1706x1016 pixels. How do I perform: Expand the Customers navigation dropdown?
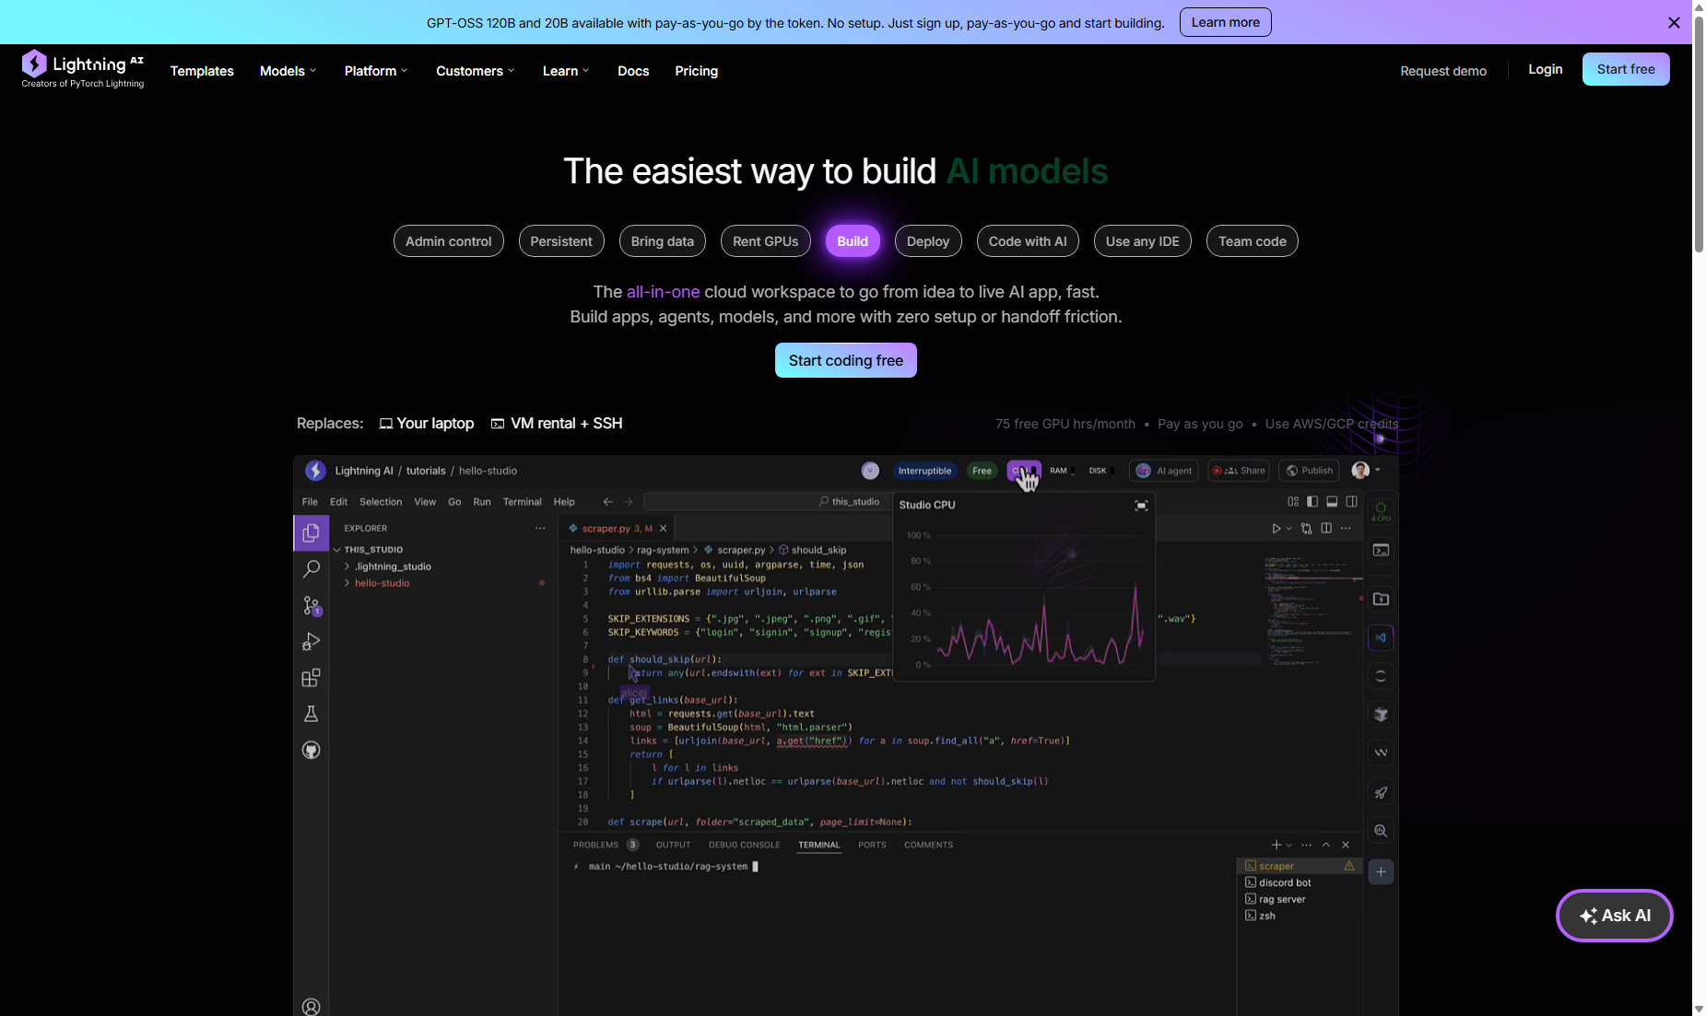pyautogui.click(x=476, y=71)
